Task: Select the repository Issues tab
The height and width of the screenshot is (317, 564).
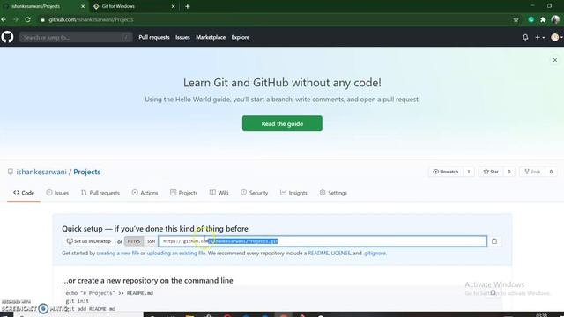Action: (57, 193)
